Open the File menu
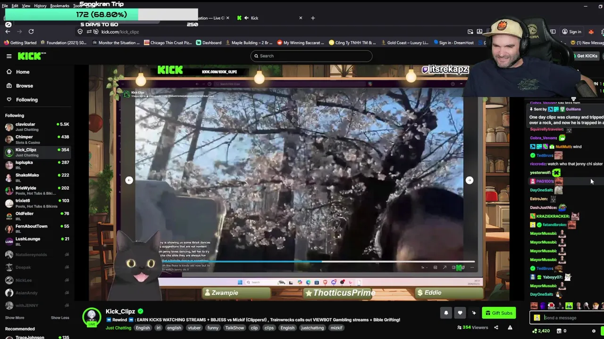The width and height of the screenshot is (604, 339). click(5, 6)
